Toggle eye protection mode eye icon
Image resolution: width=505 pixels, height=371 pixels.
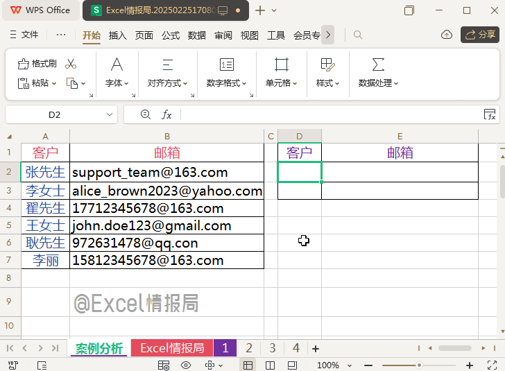point(186,365)
